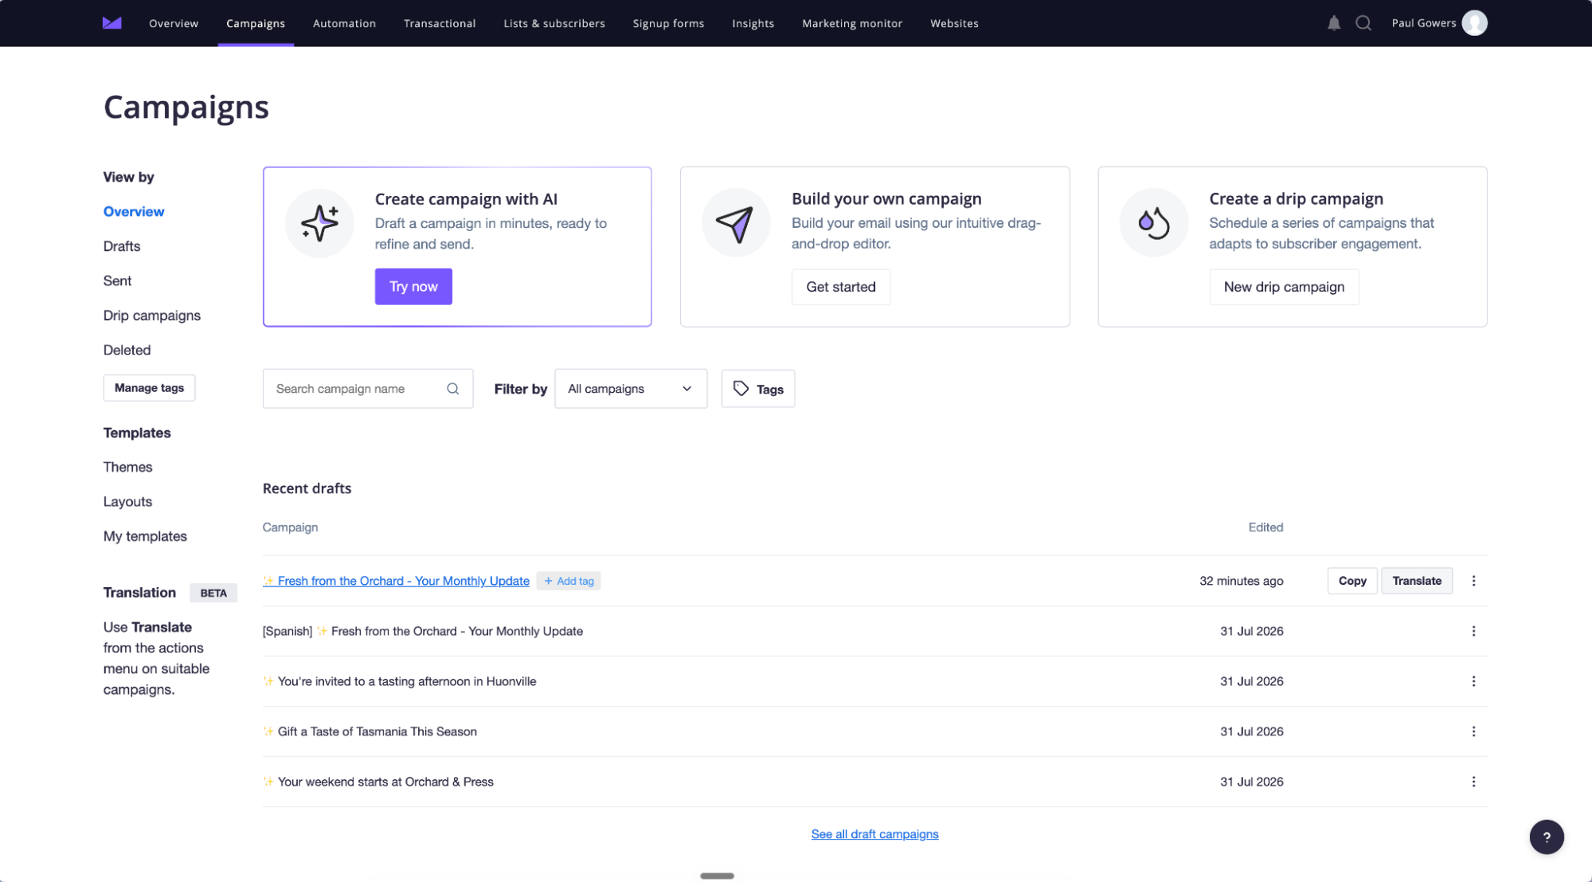This screenshot has width=1592, height=882.
Task: Click New drip campaign button
Action: [x=1284, y=287]
